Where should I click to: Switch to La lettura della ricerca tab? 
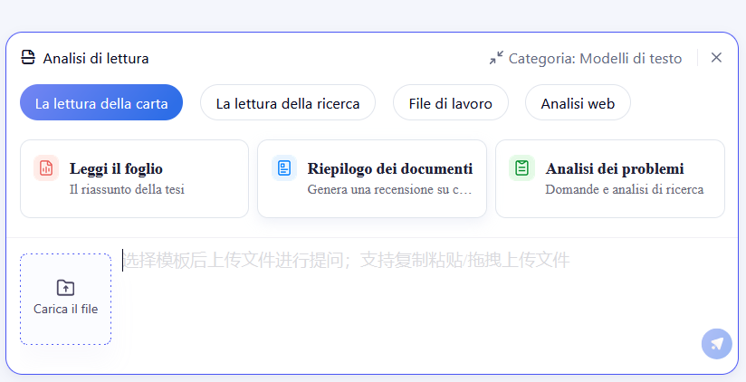288,103
